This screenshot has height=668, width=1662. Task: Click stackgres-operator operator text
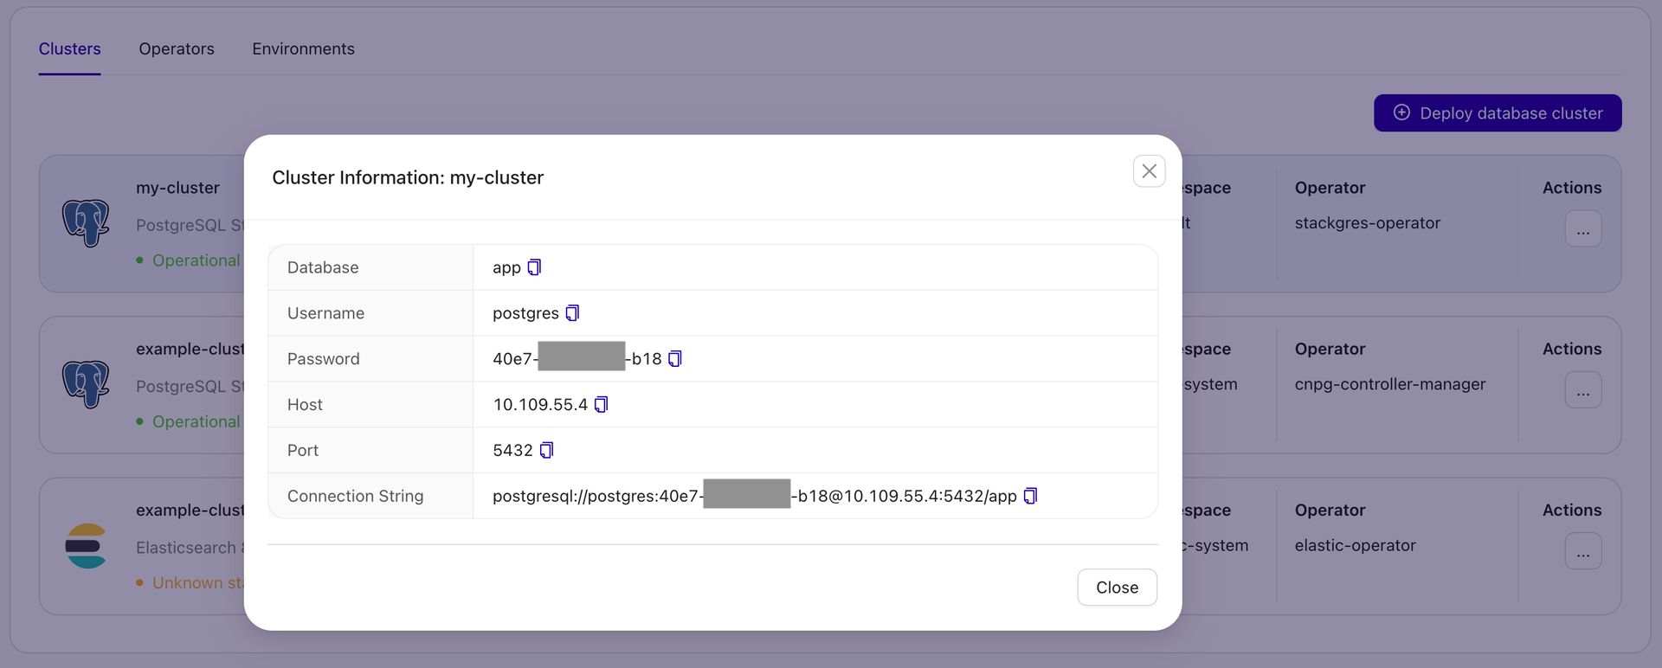(1367, 223)
